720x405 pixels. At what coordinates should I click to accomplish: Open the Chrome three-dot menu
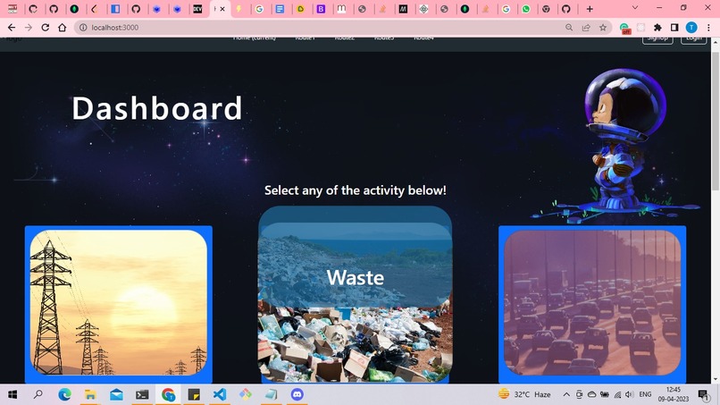[x=708, y=28]
